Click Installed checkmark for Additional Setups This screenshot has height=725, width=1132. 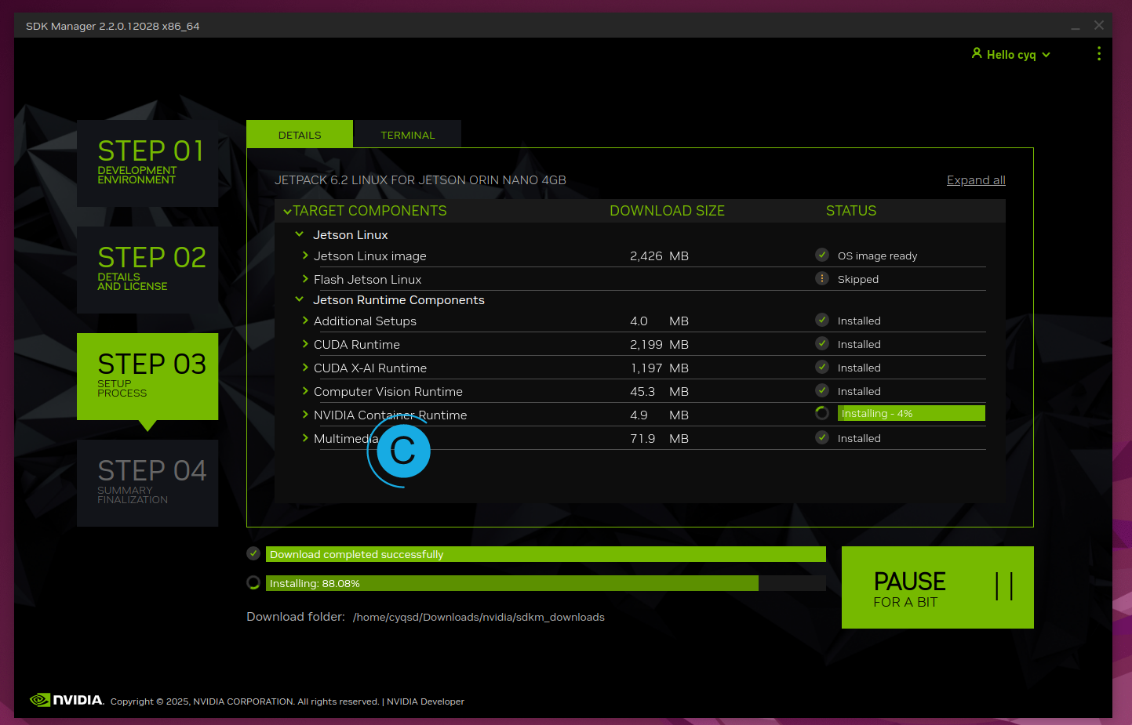822,320
